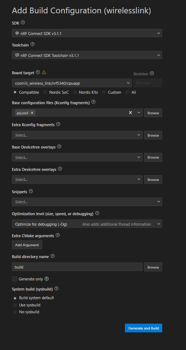The image size is (186, 350).
Task: Select the Compatible board filter
Action: point(15,92)
